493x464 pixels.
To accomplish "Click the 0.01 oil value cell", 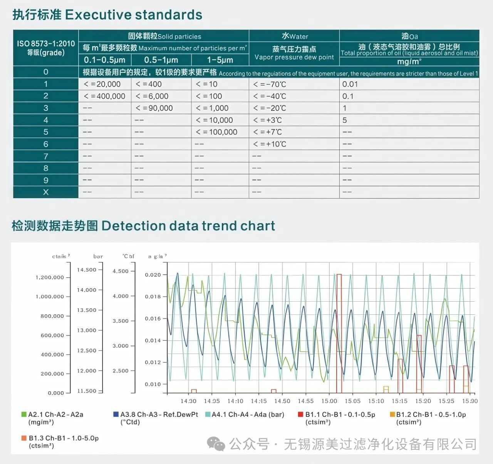I will (x=350, y=84).
